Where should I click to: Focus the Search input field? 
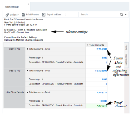click(x=99, y=15)
